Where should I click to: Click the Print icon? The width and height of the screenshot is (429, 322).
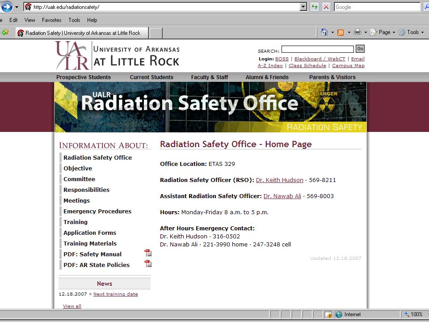pyautogui.click(x=357, y=32)
